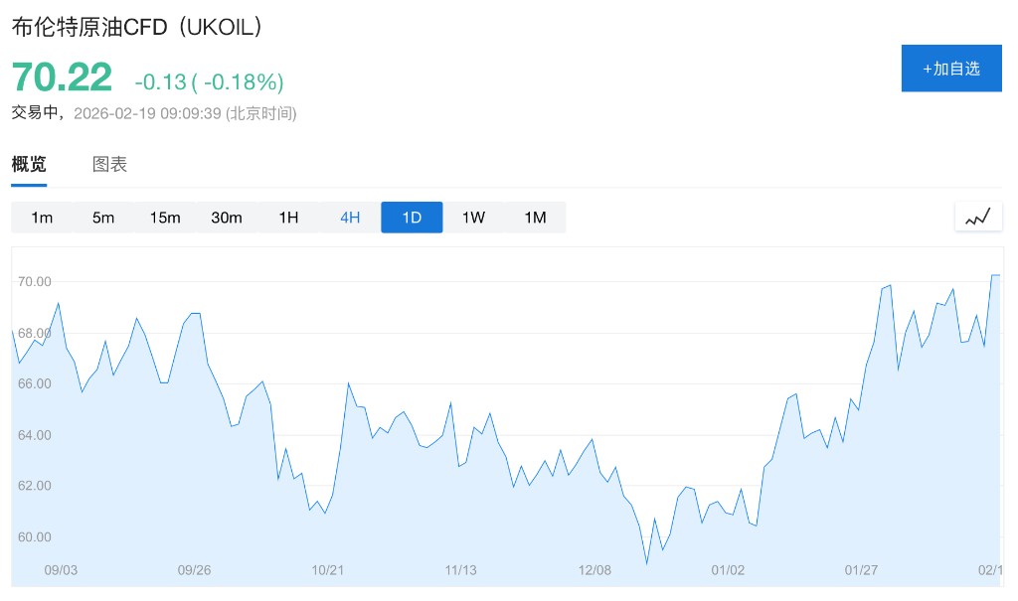Click the current price 70.22
Image resolution: width=1018 pixels, height=601 pixels.
coord(62,77)
